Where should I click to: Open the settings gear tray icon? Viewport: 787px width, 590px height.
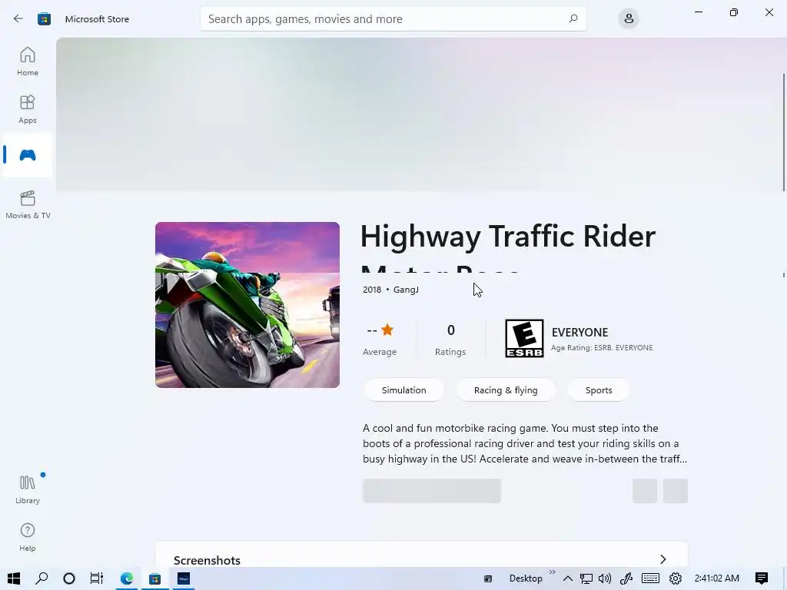[x=675, y=578]
